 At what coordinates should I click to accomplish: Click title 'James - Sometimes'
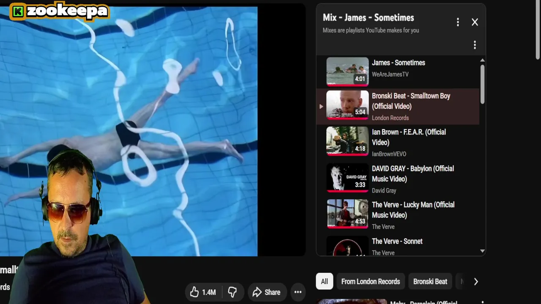[399, 63]
